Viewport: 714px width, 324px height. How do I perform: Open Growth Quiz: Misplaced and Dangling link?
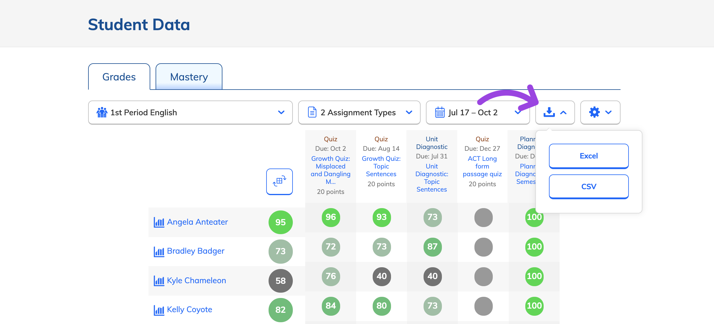331,170
